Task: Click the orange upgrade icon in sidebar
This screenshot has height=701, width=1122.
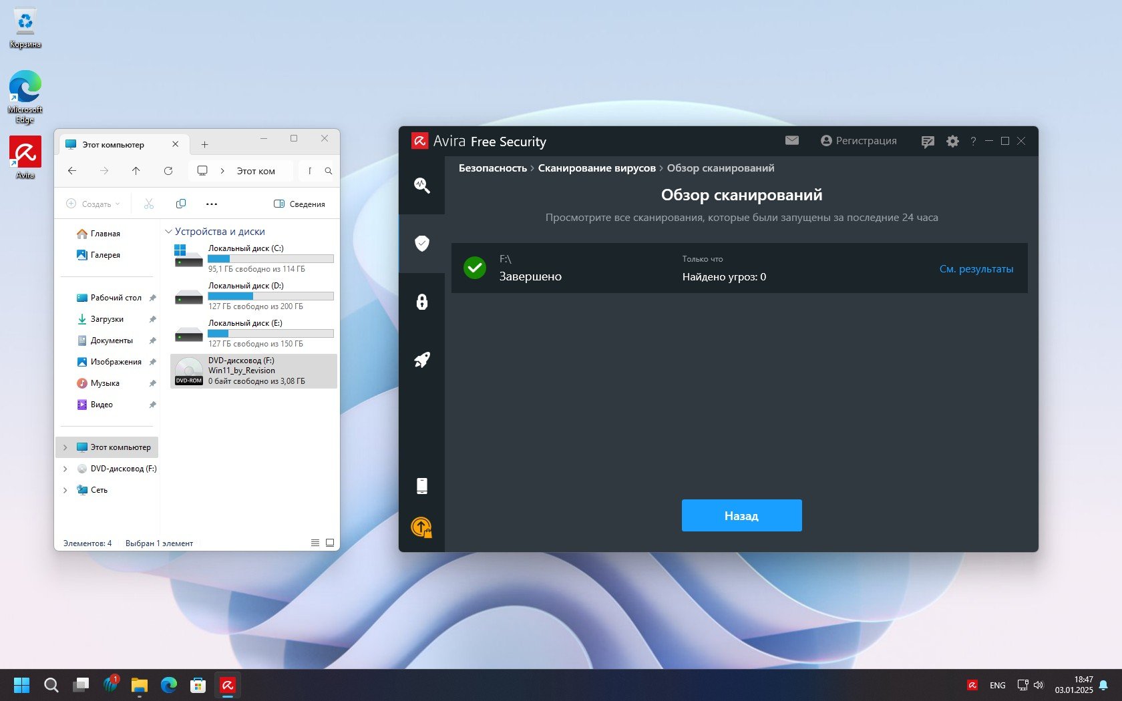Action: click(421, 527)
